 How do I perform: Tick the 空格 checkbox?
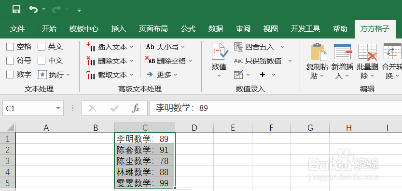click(10, 47)
